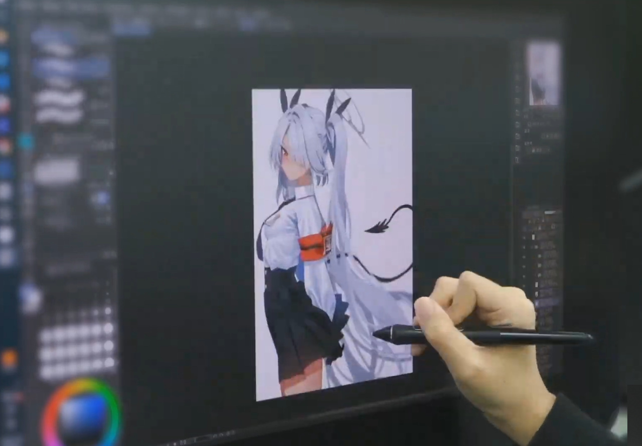The width and height of the screenshot is (642, 446).
Task: Select the wide grey brush stroke preview
Action: pos(57,171)
